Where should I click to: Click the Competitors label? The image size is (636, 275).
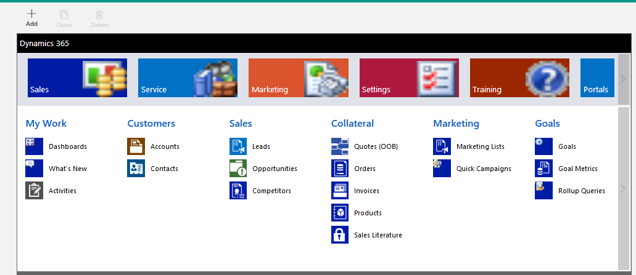pyautogui.click(x=272, y=191)
